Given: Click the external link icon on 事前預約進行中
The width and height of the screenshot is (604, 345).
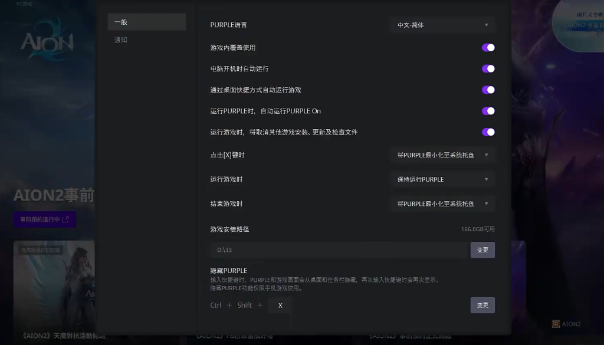Looking at the screenshot, I should [65, 219].
